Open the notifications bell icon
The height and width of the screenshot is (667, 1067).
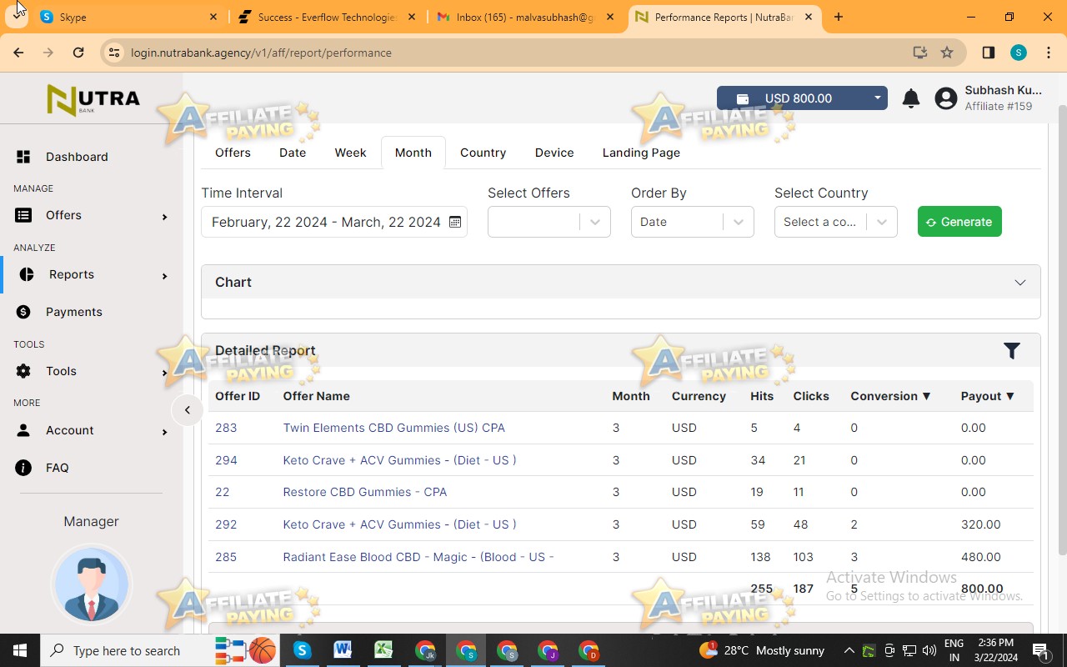(911, 98)
